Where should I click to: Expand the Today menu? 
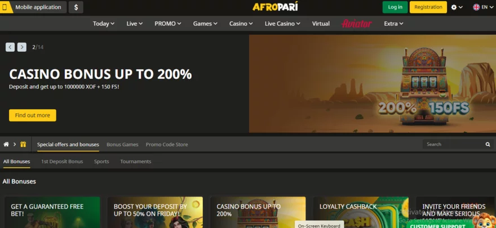coord(104,24)
